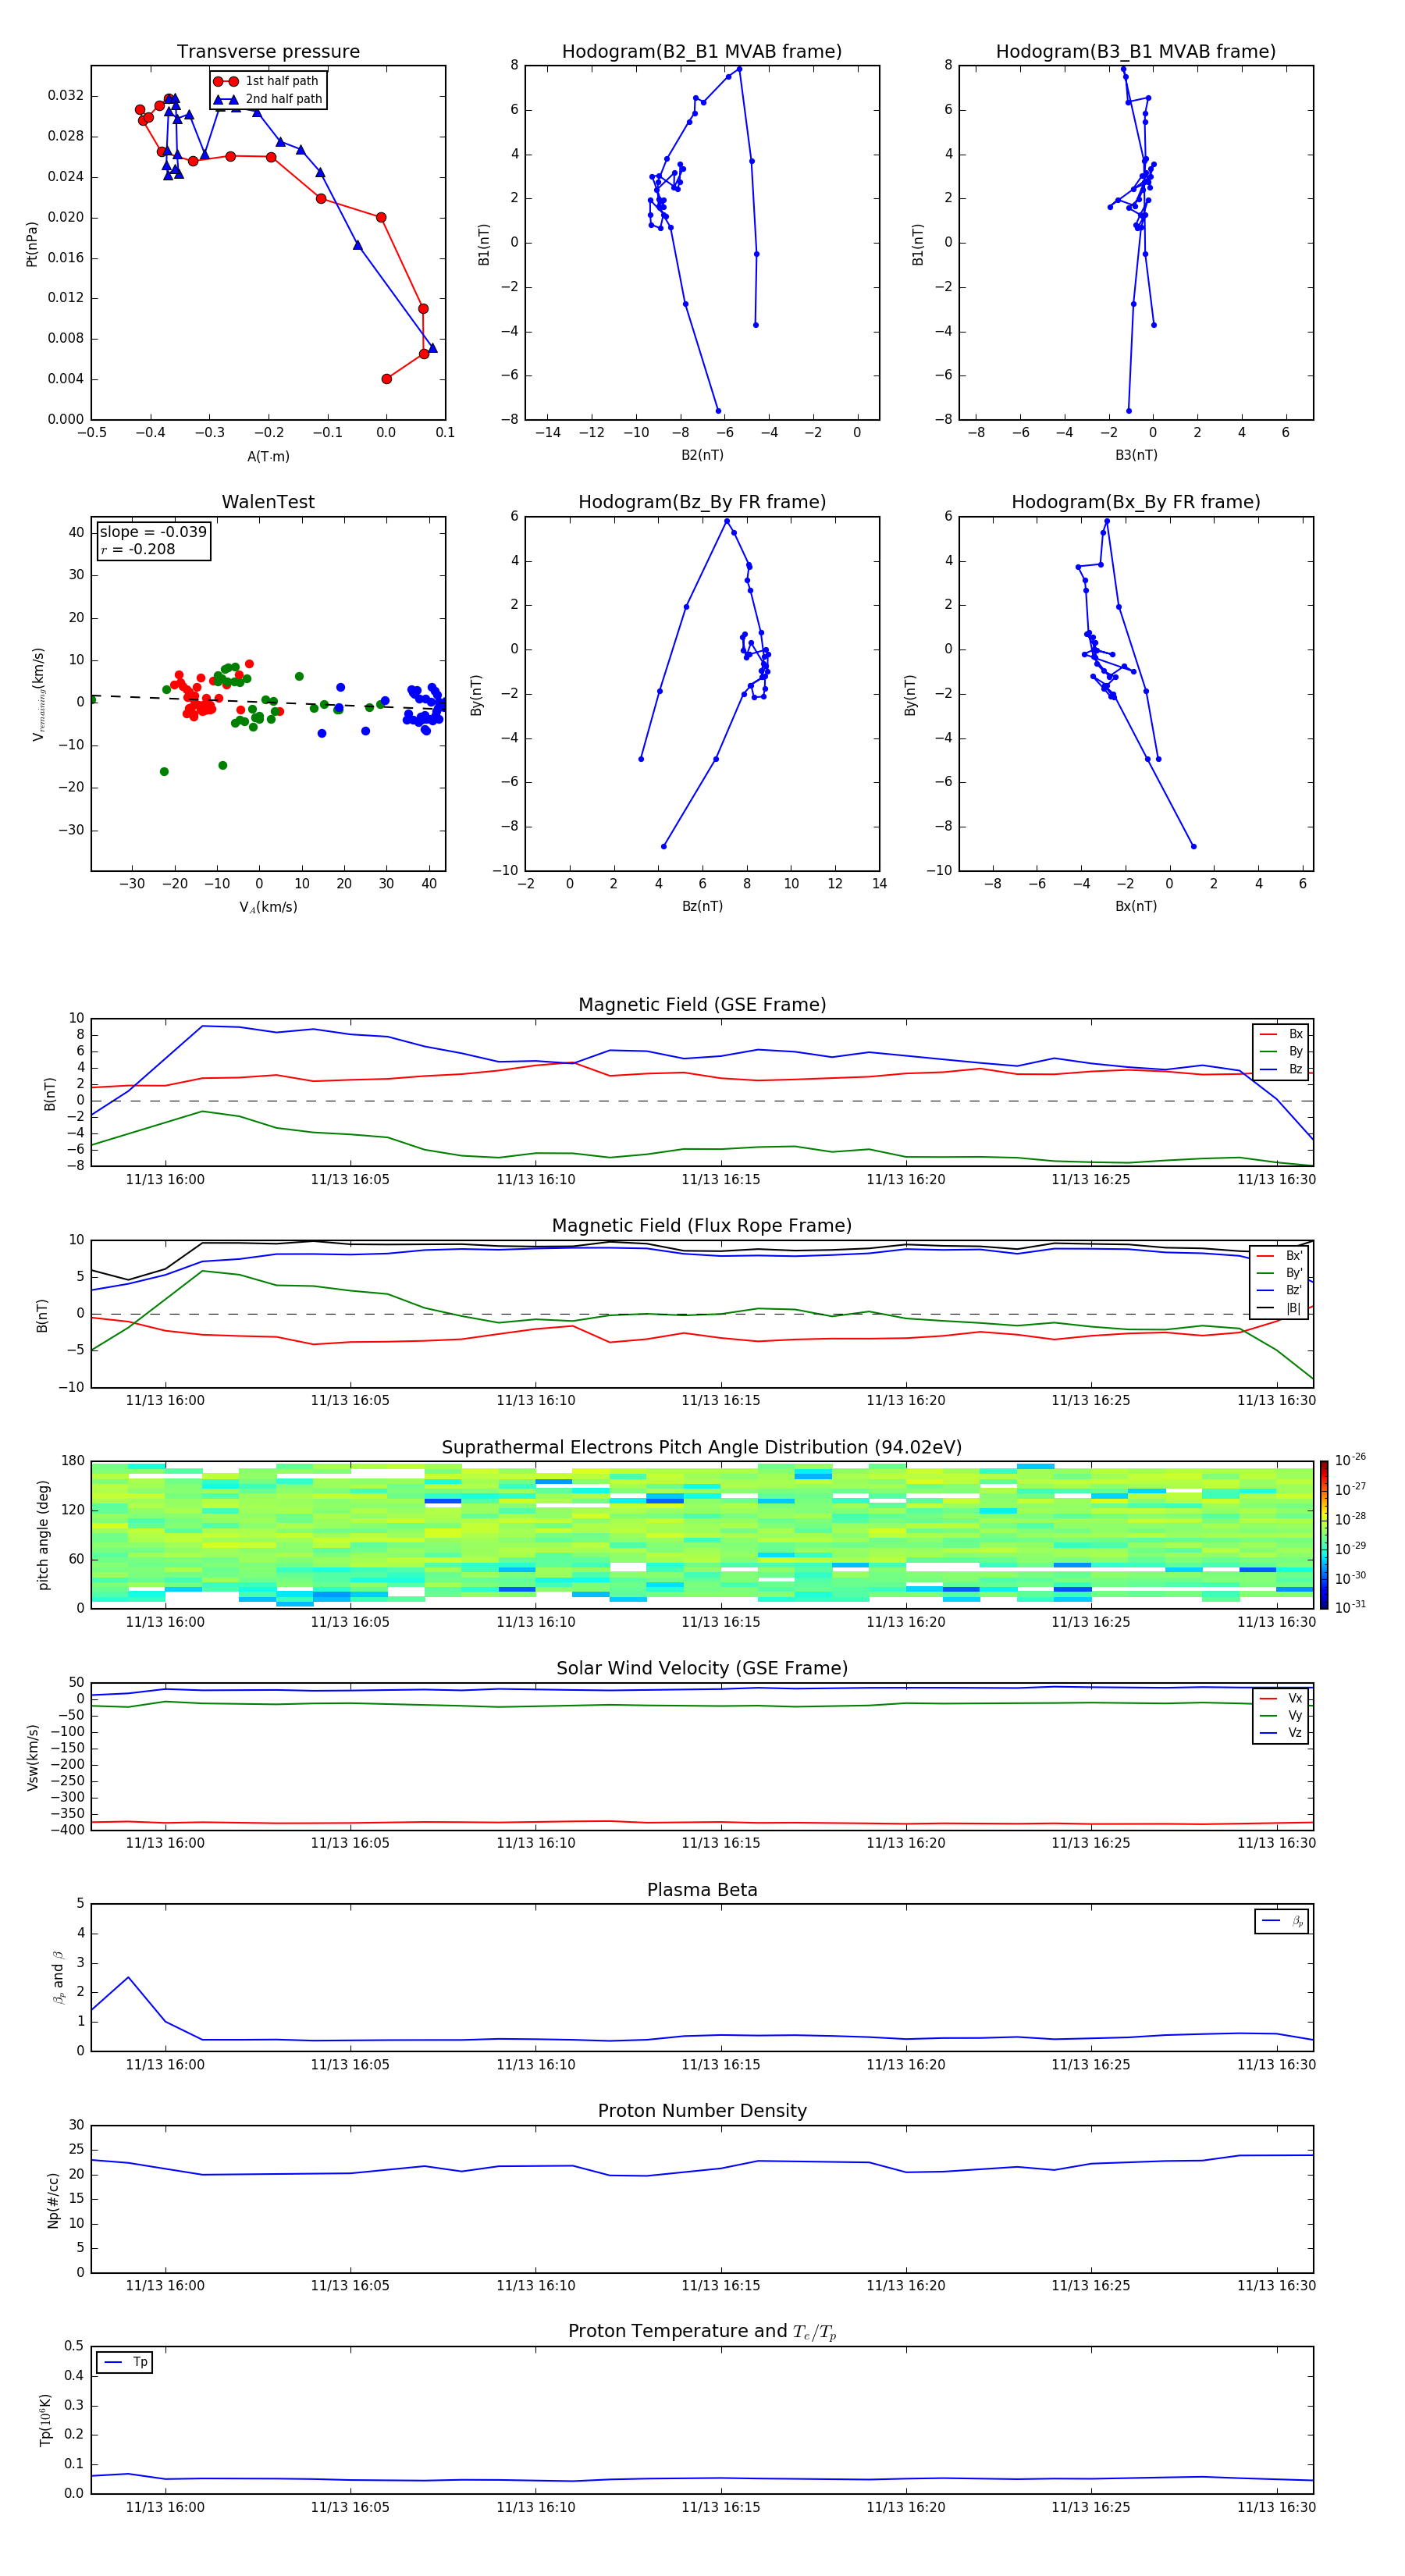Click 'Hodogram(Bx_By FR frame)' title
The image size is (1405, 2576).
(1136, 502)
